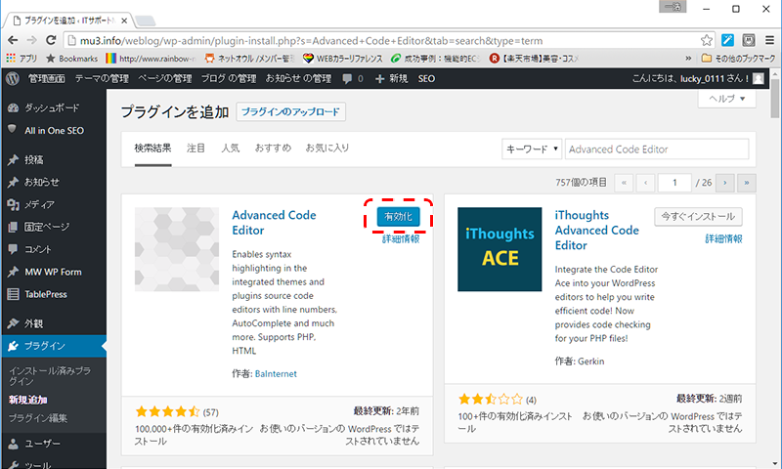Click the 有効化 button for Advanced Code Editor
The height and width of the screenshot is (469, 782).
[398, 216]
